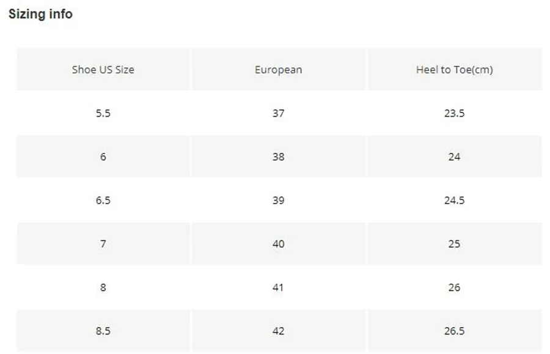Click the US size 8 cell
This screenshot has height=354, width=550.
point(103,287)
